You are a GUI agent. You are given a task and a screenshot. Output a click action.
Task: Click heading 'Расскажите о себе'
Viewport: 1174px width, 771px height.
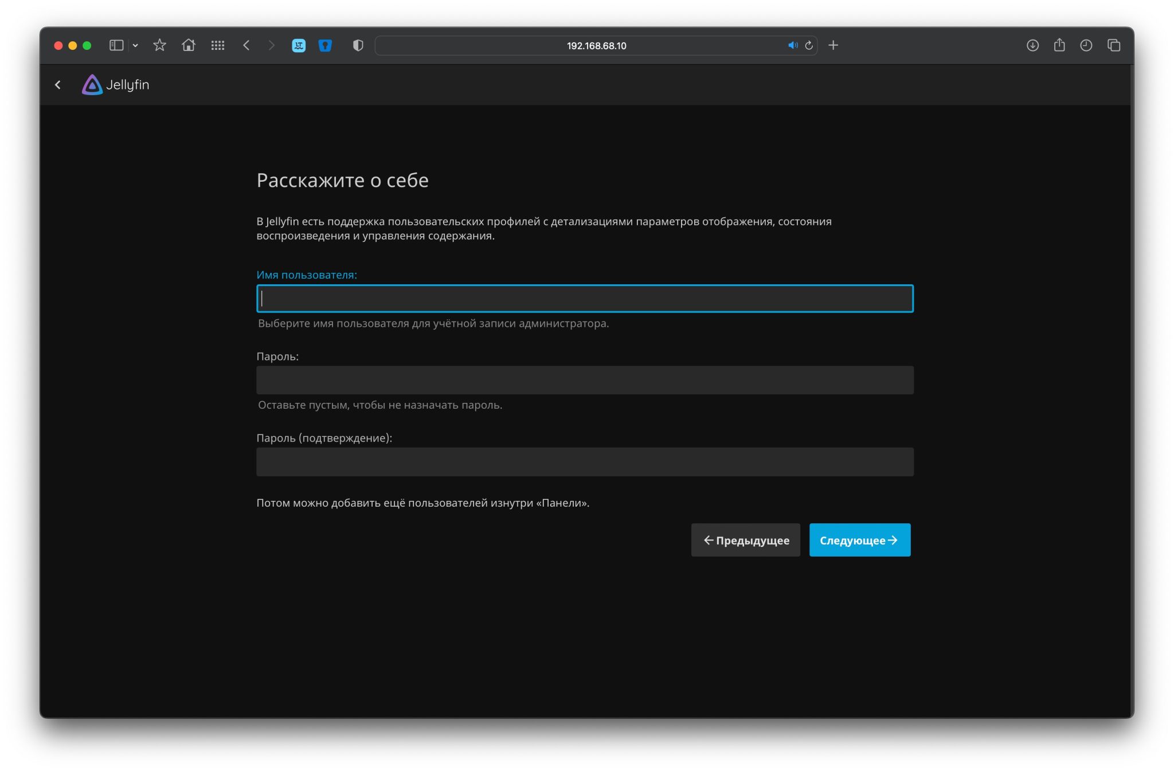342,181
